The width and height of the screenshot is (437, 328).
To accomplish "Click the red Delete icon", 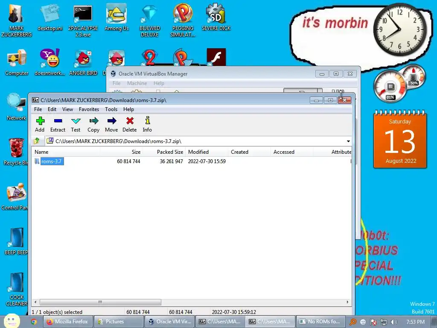I will point(130,124).
